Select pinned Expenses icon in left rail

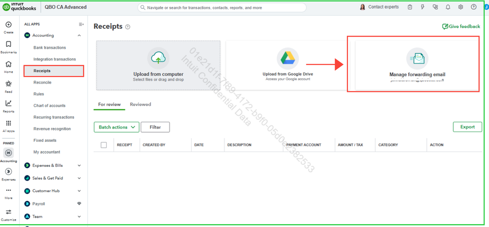(x=8, y=172)
